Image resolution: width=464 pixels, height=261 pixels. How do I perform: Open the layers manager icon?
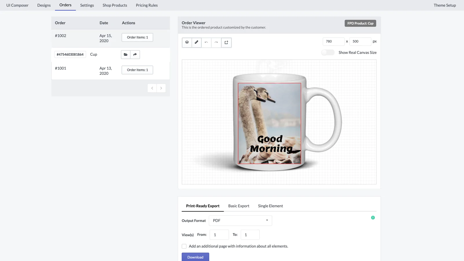tap(187, 42)
